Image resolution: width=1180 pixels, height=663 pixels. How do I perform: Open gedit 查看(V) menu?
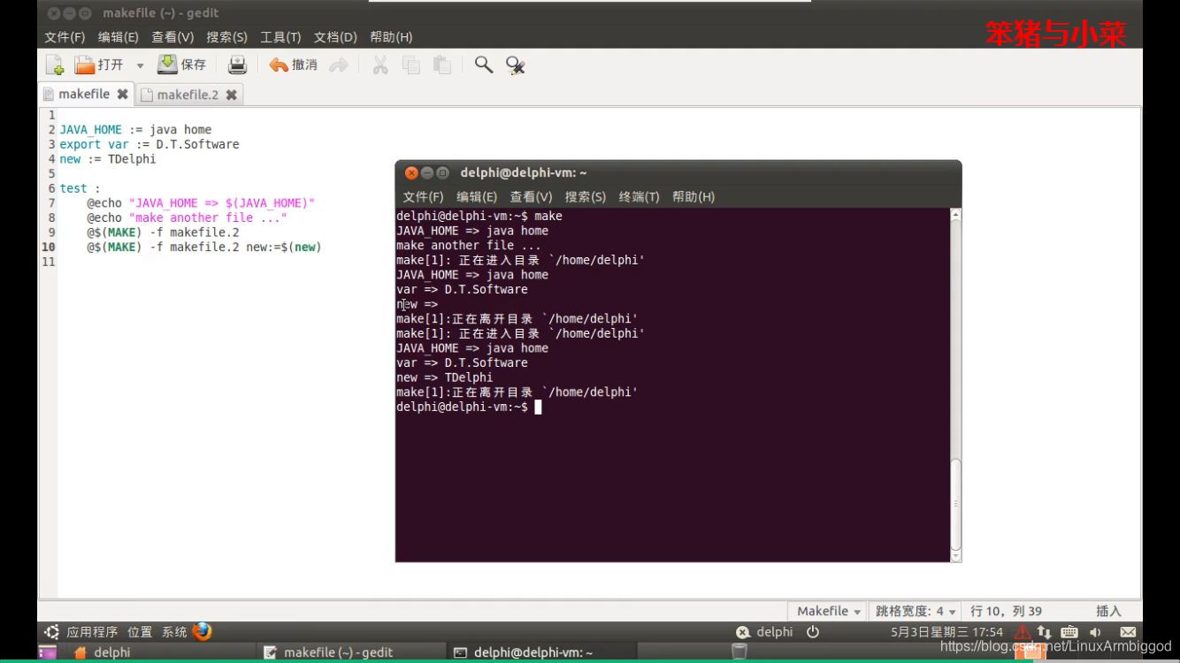(172, 37)
